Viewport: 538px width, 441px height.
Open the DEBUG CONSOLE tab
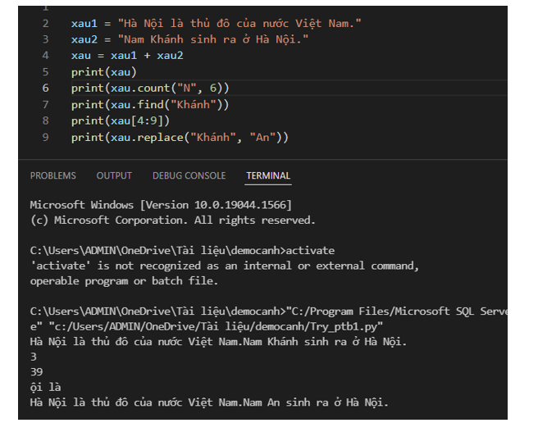(189, 175)
